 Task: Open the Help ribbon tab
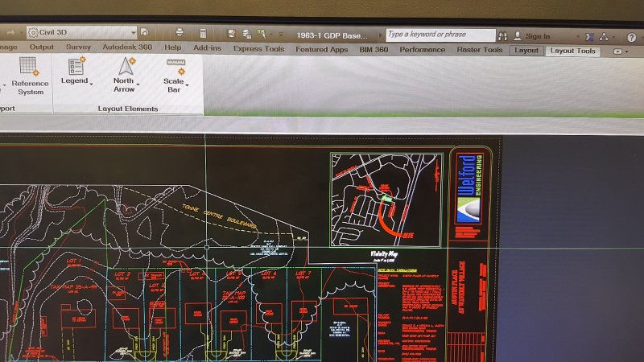point(172,47)
